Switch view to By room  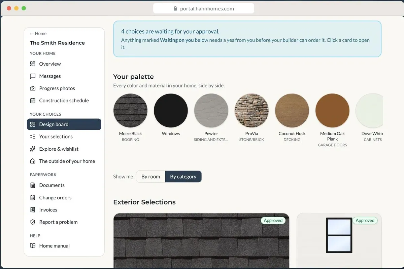point(150,177)
